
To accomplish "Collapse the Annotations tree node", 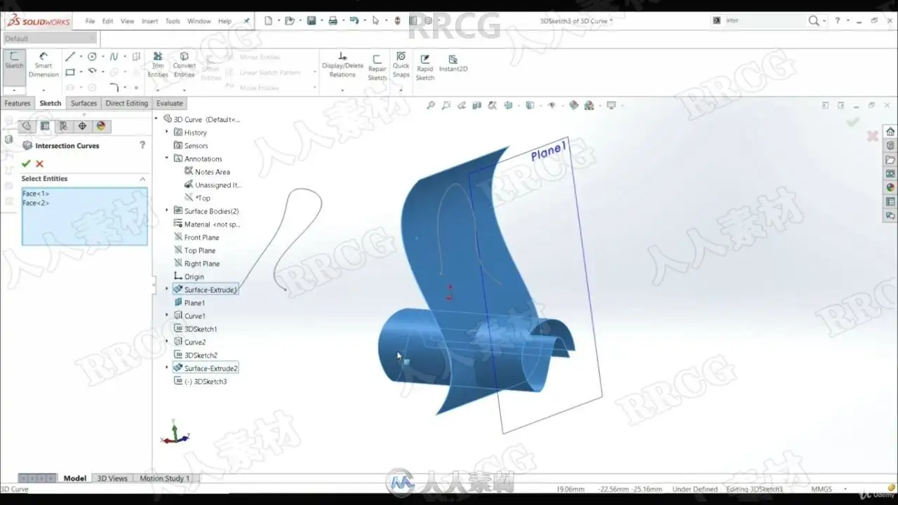I will tap(167, 159).
